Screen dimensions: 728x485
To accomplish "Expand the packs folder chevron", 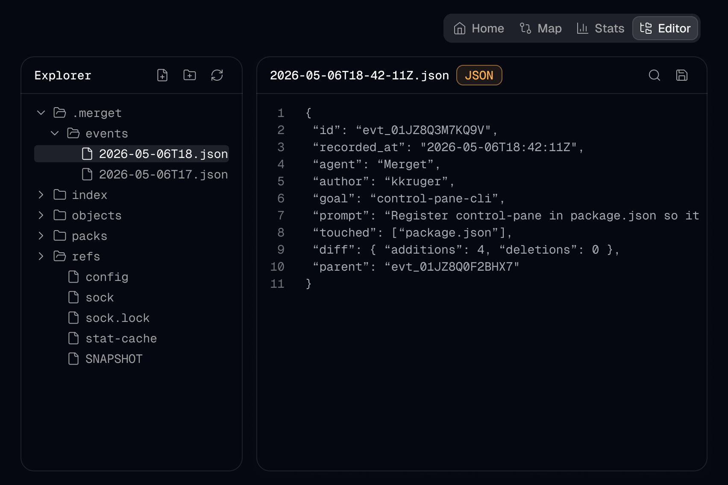I will point(41,236).
